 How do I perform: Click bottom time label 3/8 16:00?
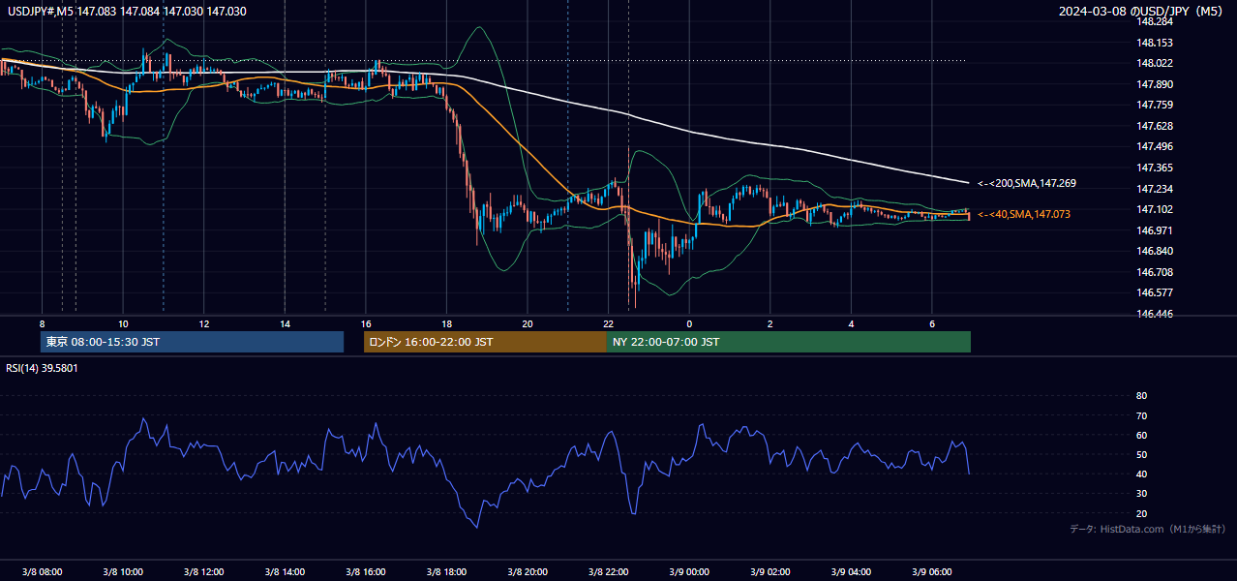click(x=366, y=571)
